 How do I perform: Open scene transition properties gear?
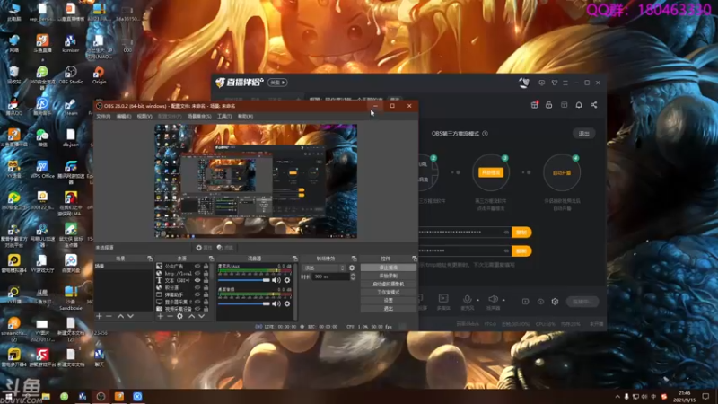coord(352,268)
